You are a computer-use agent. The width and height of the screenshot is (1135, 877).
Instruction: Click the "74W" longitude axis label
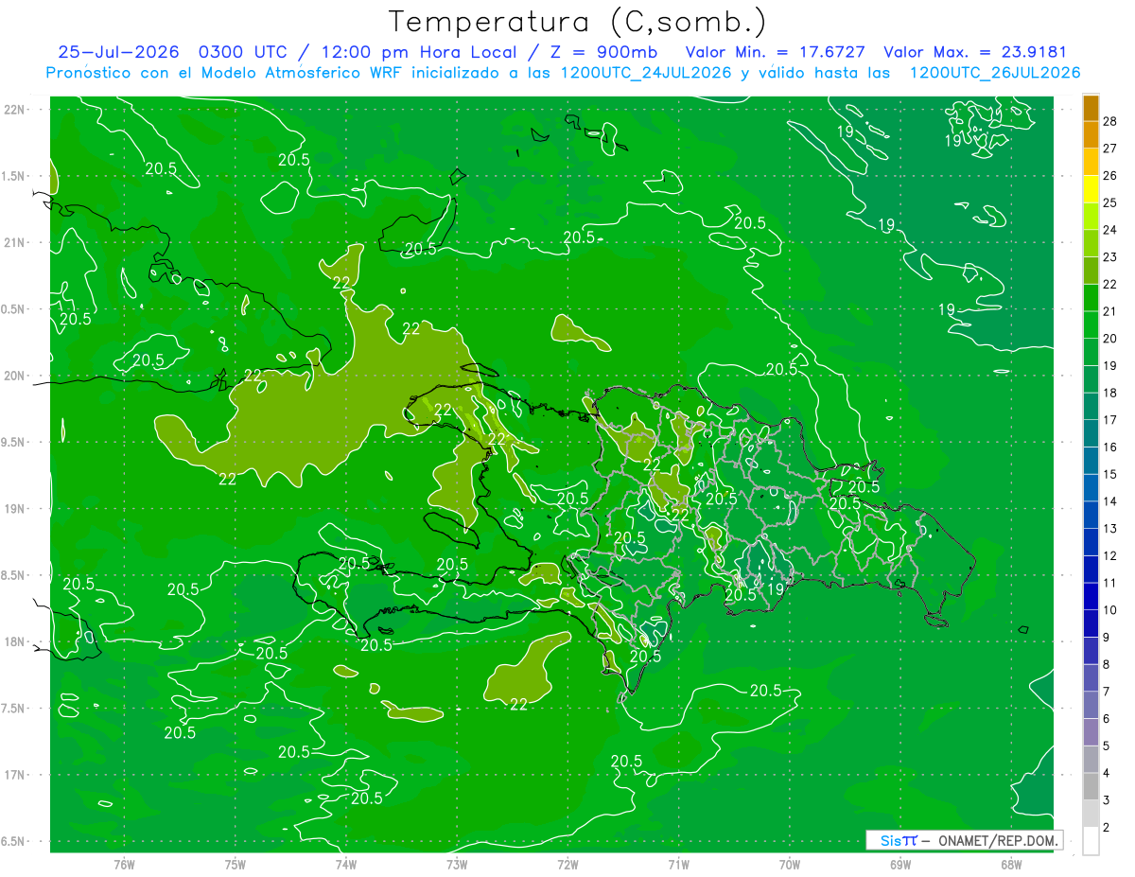pyautogui.click(x=346, y=864)
